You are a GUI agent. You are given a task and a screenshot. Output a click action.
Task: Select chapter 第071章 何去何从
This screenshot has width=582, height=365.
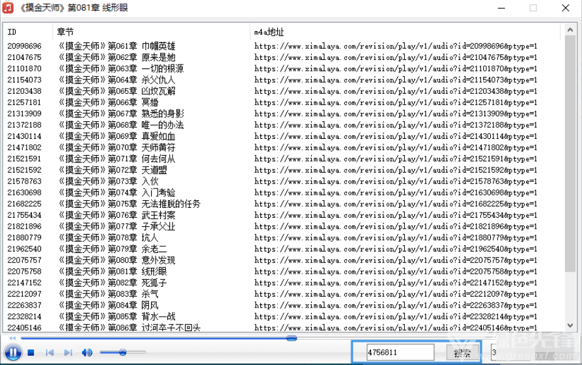pos(117,159)
